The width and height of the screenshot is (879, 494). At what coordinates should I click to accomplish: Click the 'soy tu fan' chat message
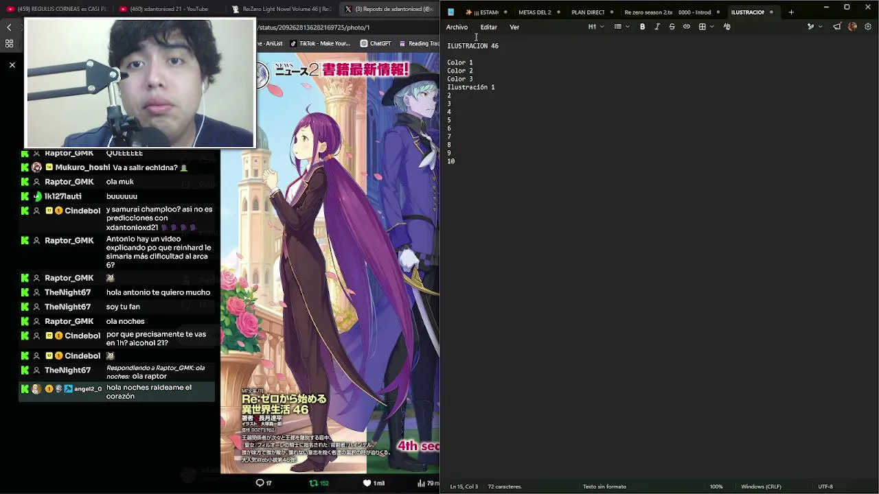point(123,307)
